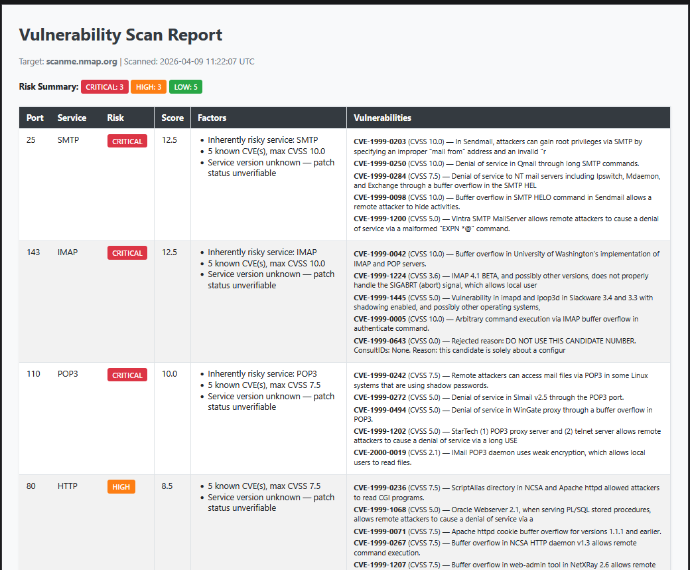Select the target scanme.nmap.org text
Screen dimensions: 690x570
point(82,62)
